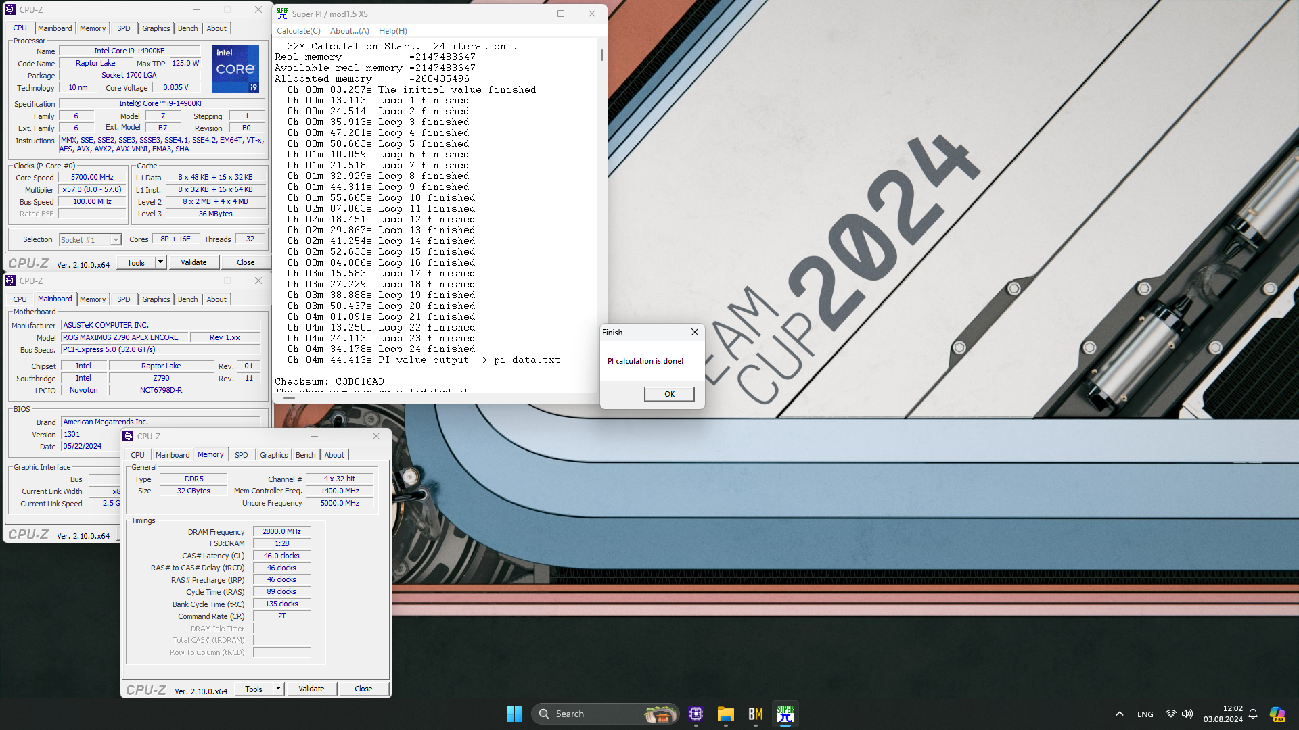Expand Tools dropdown arrow in Memory window
This screenshot has width=1299, height=730.
(x=278, y=689)
